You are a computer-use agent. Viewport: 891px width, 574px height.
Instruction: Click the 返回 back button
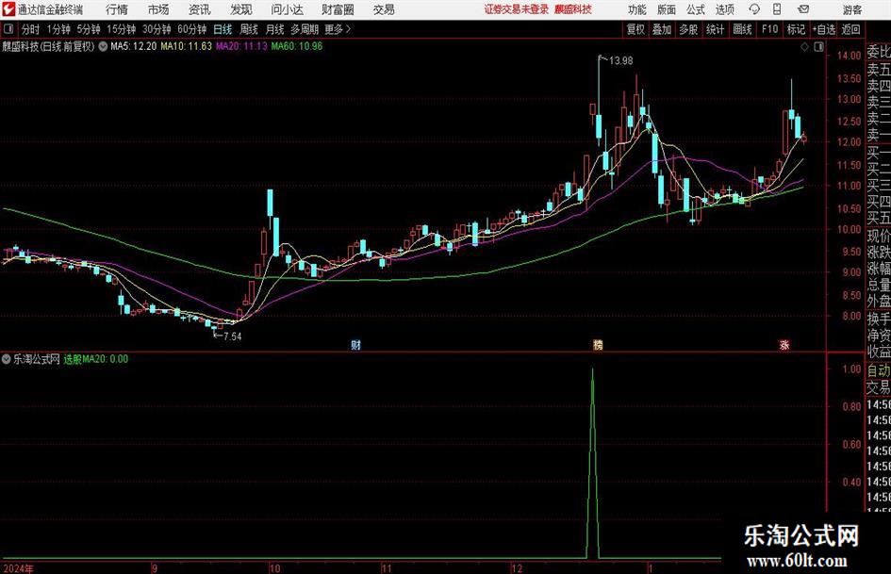[x=850, y=29]
